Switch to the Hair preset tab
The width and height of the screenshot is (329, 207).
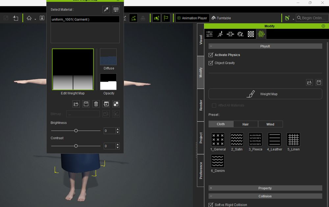[x=245, y=124]
